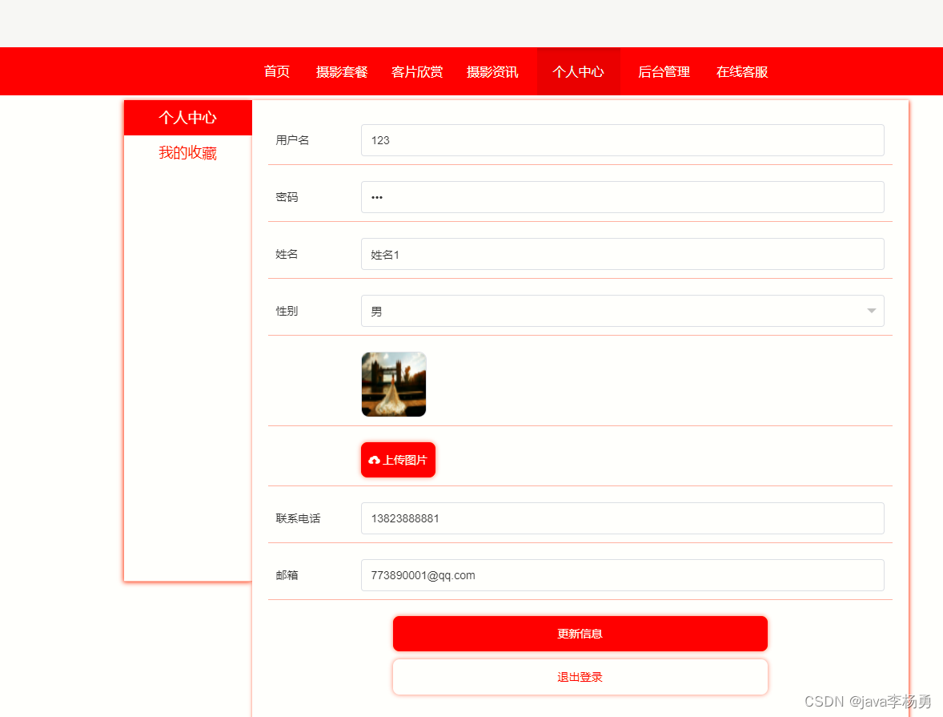
Task: Click the 联系电话 label
Action: [298, 518]
